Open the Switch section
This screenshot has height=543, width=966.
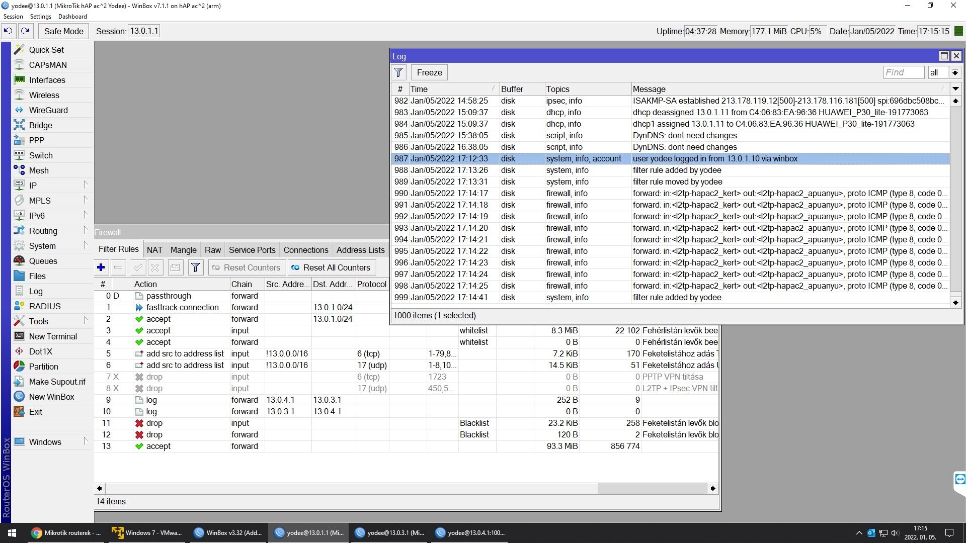click(x=40, y=155)
